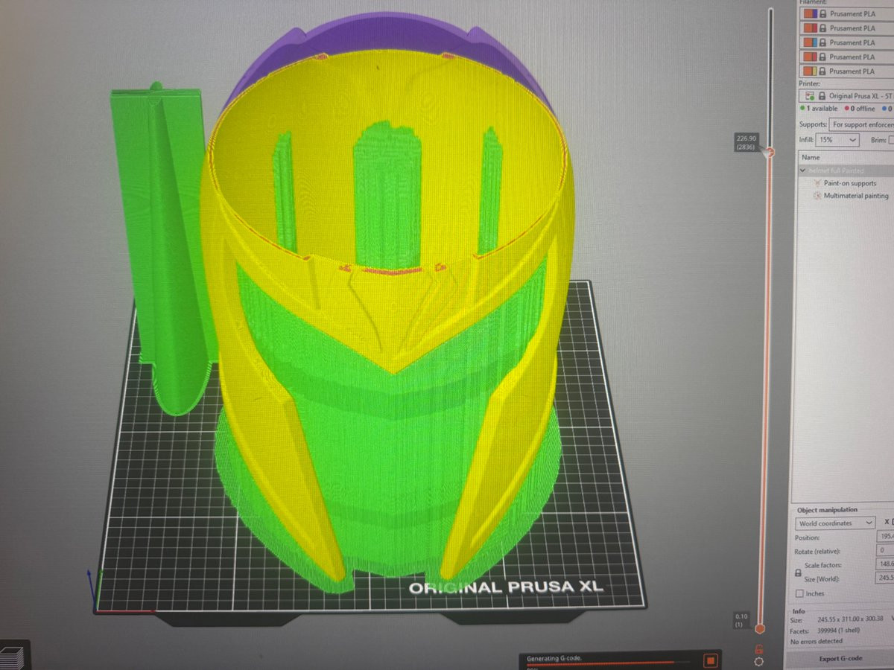Click the upper layer slider thumb at 226.90

[x=770, y=152]
